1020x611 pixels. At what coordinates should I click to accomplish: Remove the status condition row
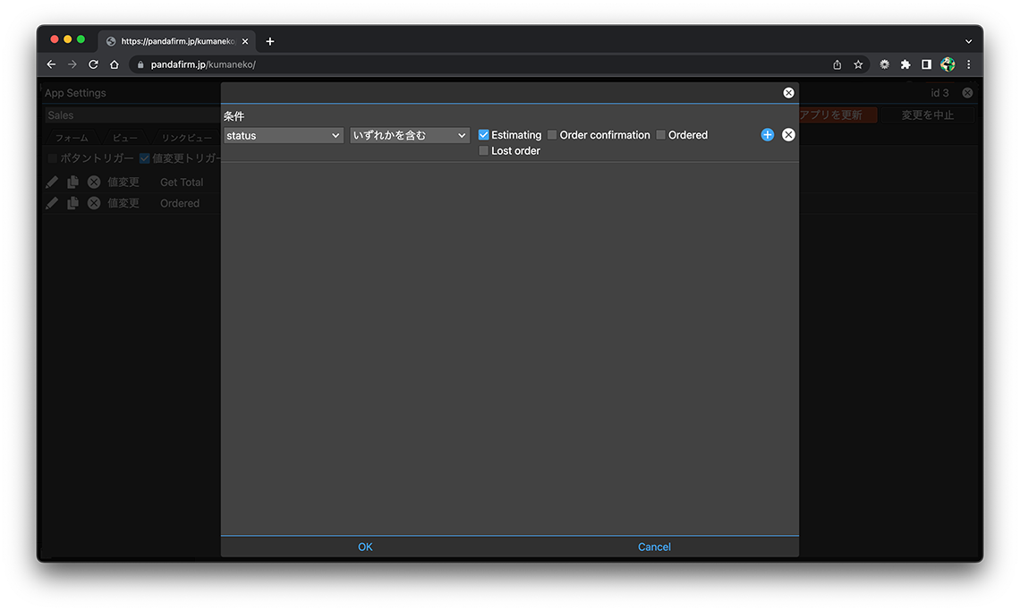(x=788, y=135)
